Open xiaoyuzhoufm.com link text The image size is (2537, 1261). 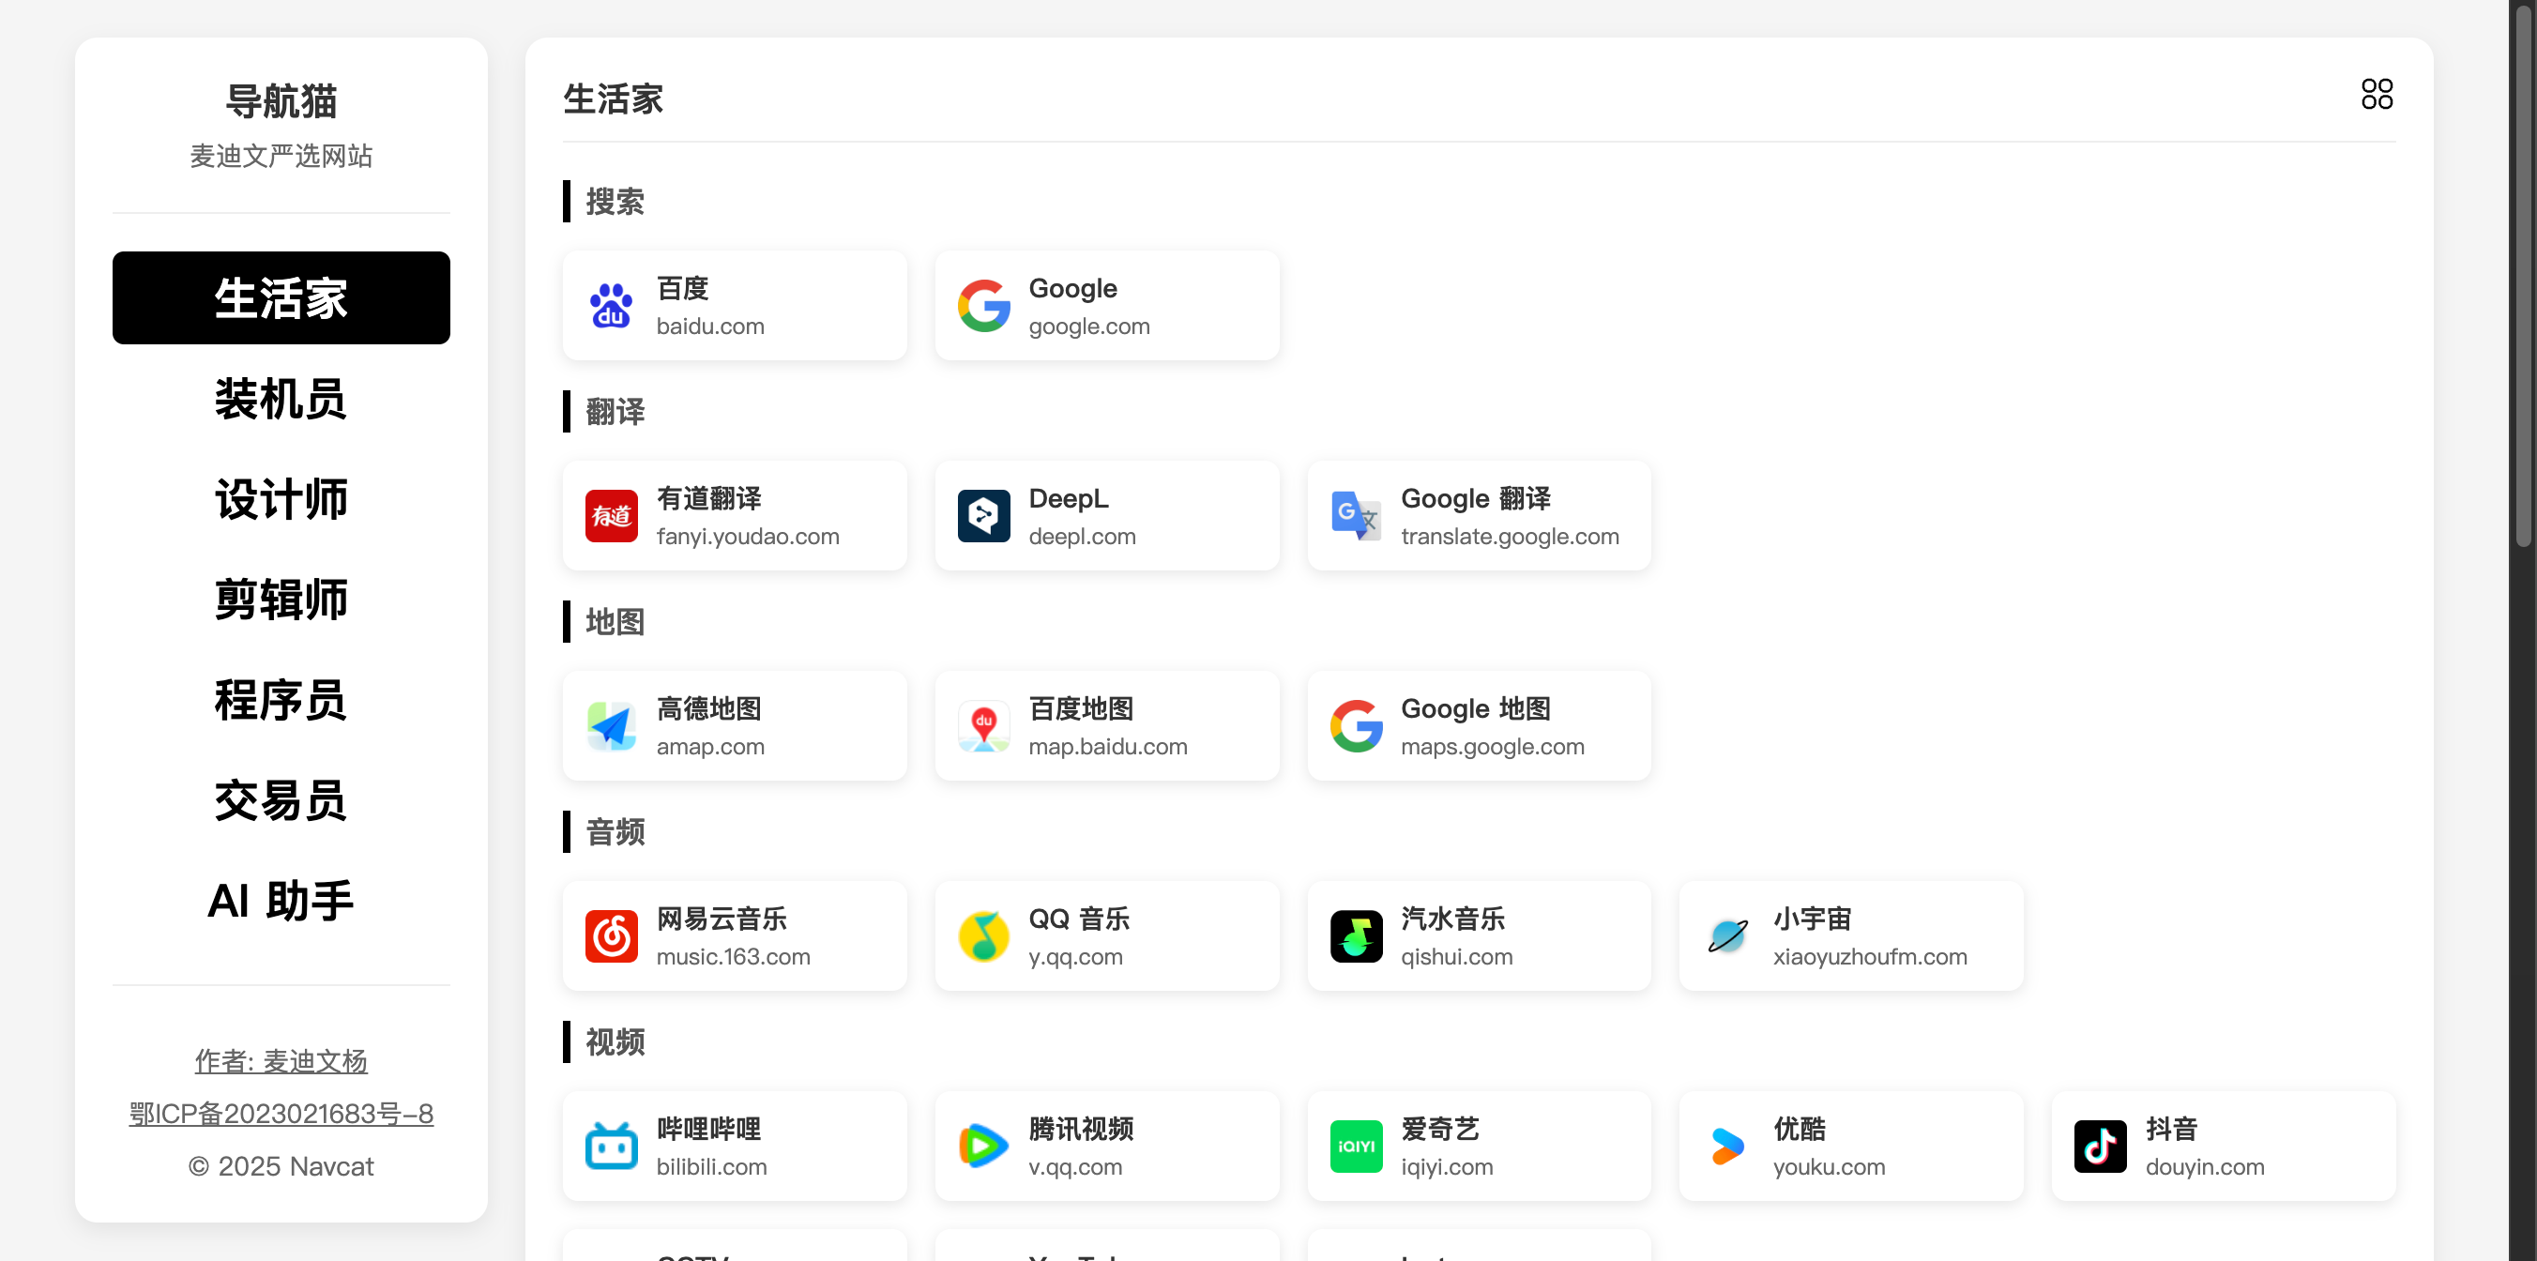[x=1869, y=957]
